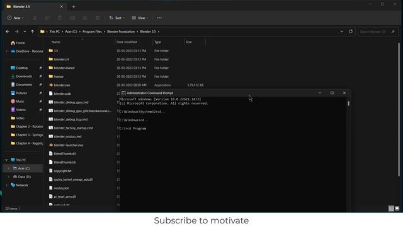403x226 pixels.
Task: Expand the Network tree node
Action: (6, 185)
